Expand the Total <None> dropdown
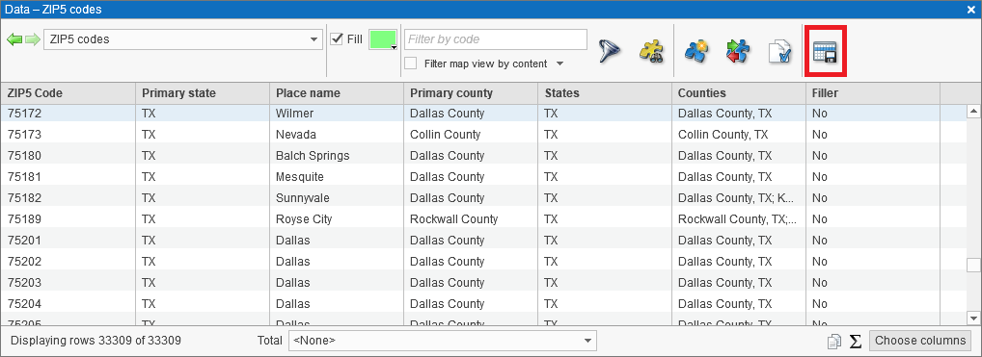Image resolution: width=982 pixels, height=357 pixels. point(442,341)
